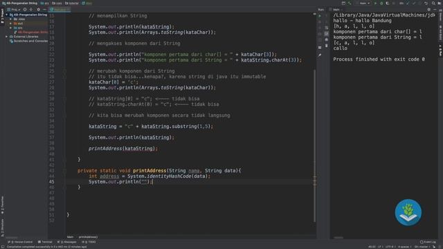The height and width of the screenshot is (249, 443).
Task: Click the Main breadcrumb in navigation bar
Action: click(87, 3)
